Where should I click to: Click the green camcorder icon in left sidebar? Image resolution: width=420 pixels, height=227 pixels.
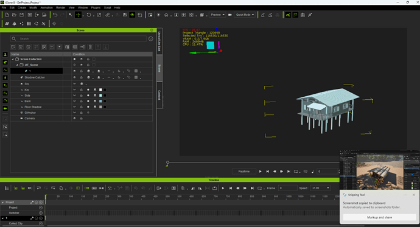pyautogui.click(x=5, y=108)
